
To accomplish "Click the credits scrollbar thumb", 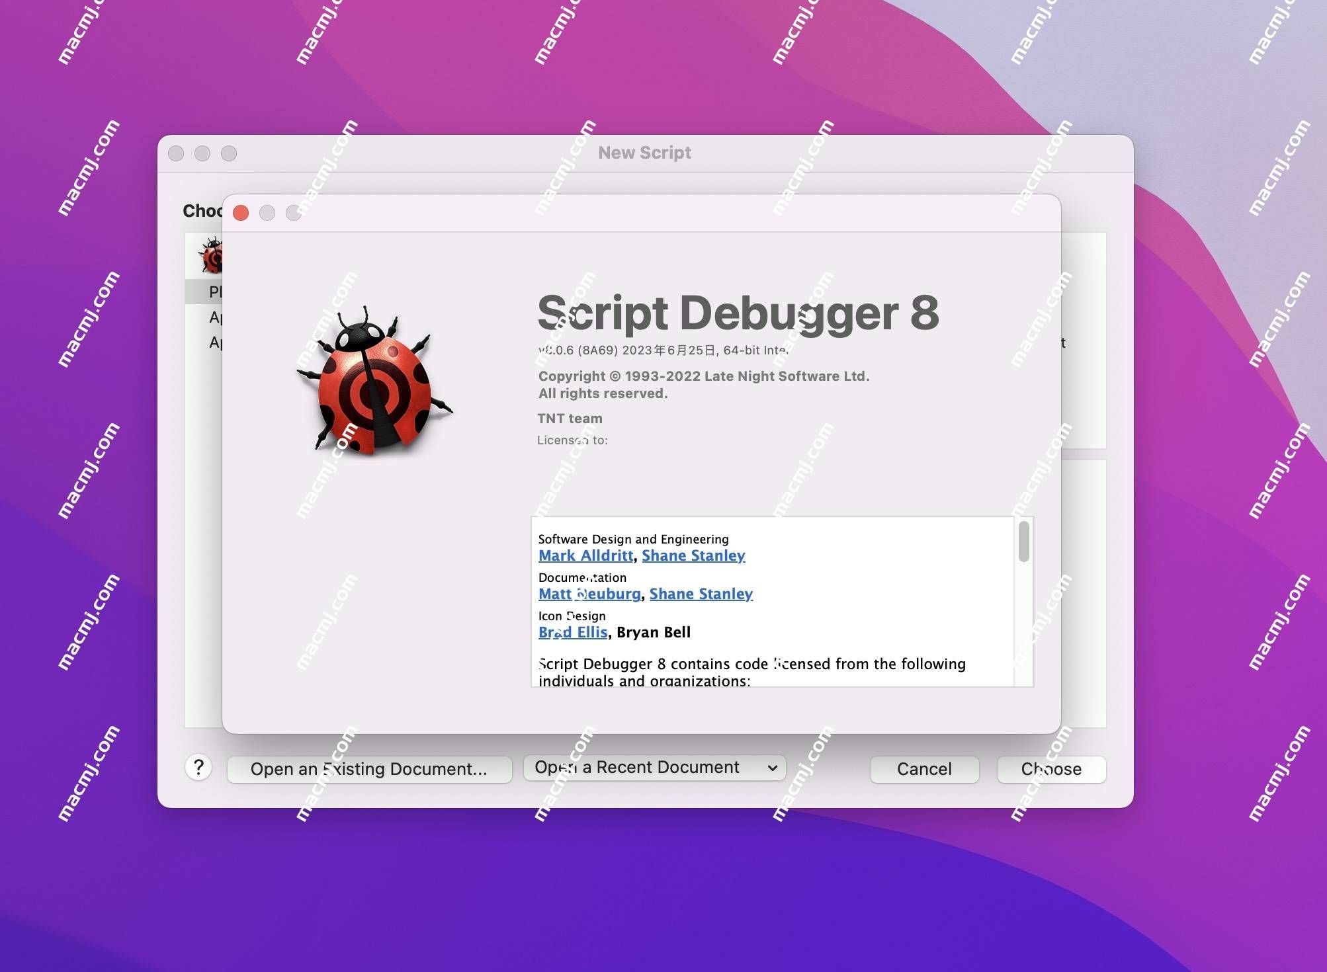I will 1023,542.
